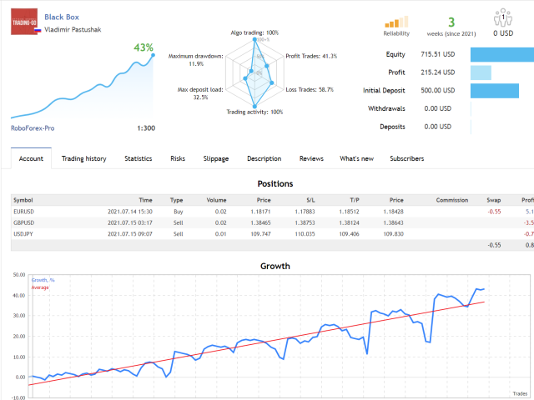Select the Risks tab
Image resolution: width=534 pixels, height=400 pixels.
pos(178,158)
